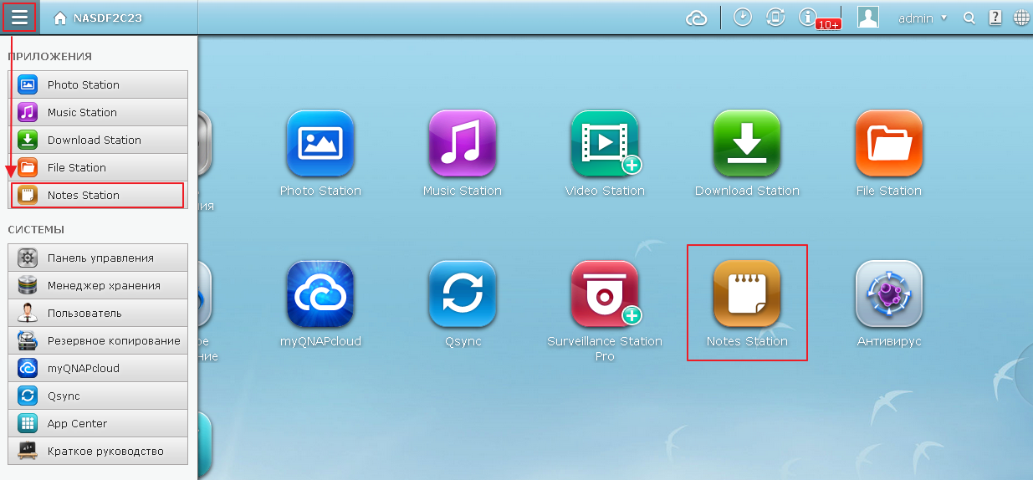The image size is (1033, 480).
Task: Open event notifications info icon
Action: point(807,17)
